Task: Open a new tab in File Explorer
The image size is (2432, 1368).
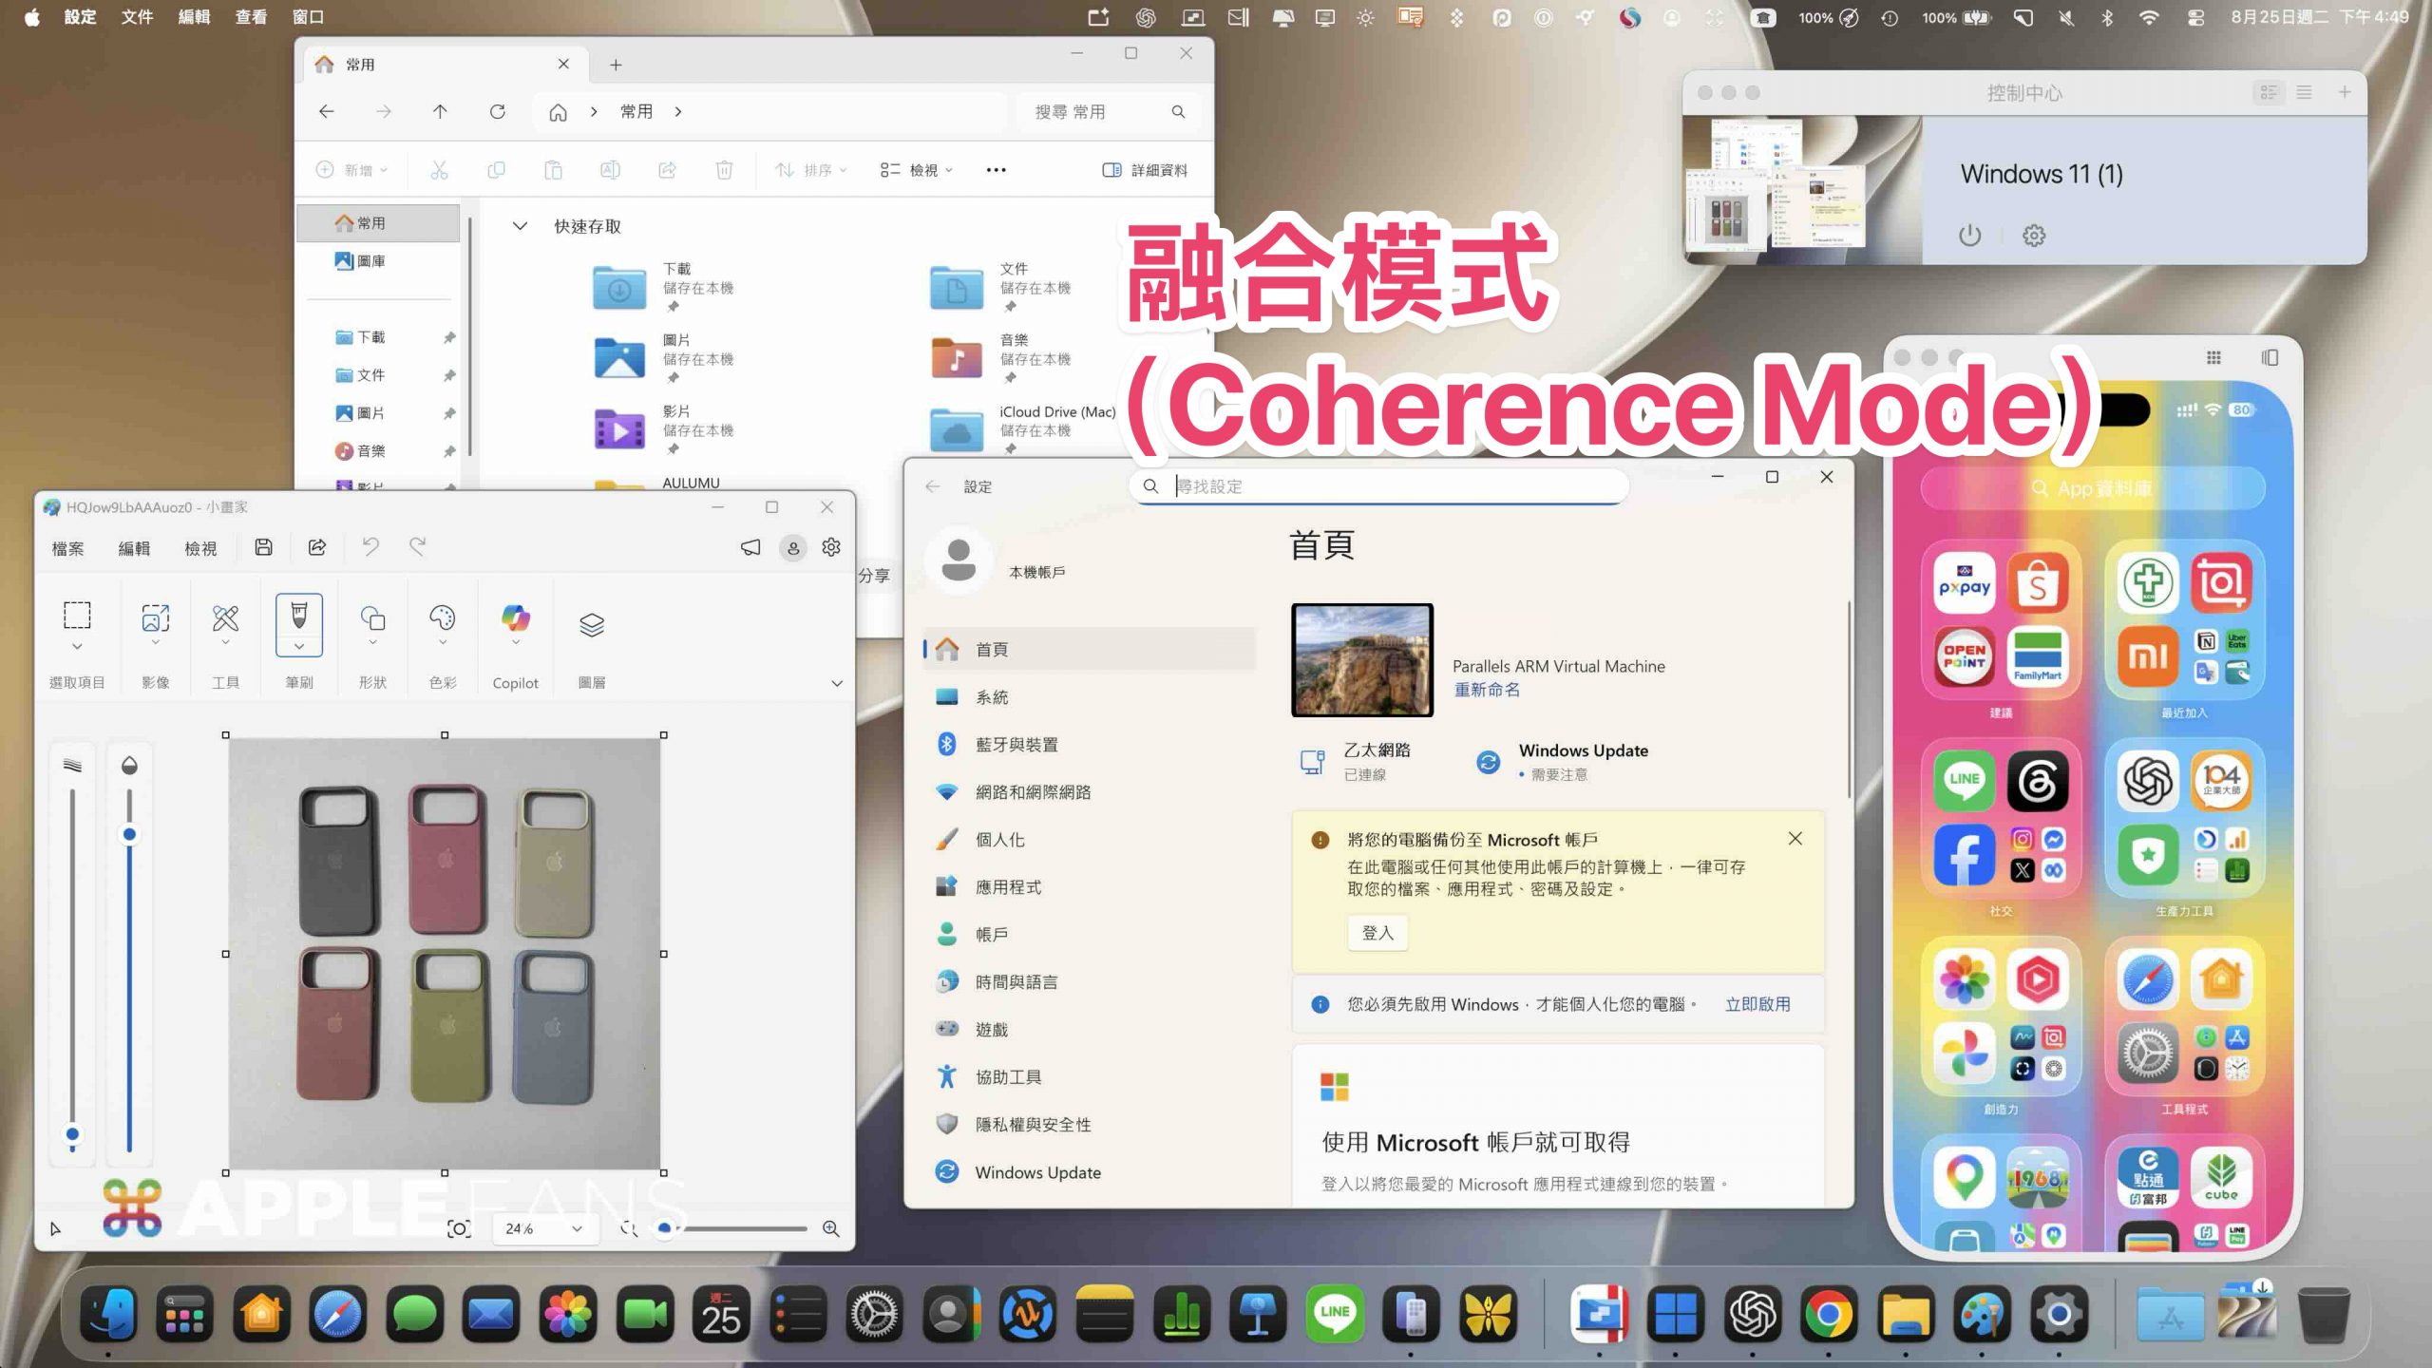Action: [x=616, y=64]
